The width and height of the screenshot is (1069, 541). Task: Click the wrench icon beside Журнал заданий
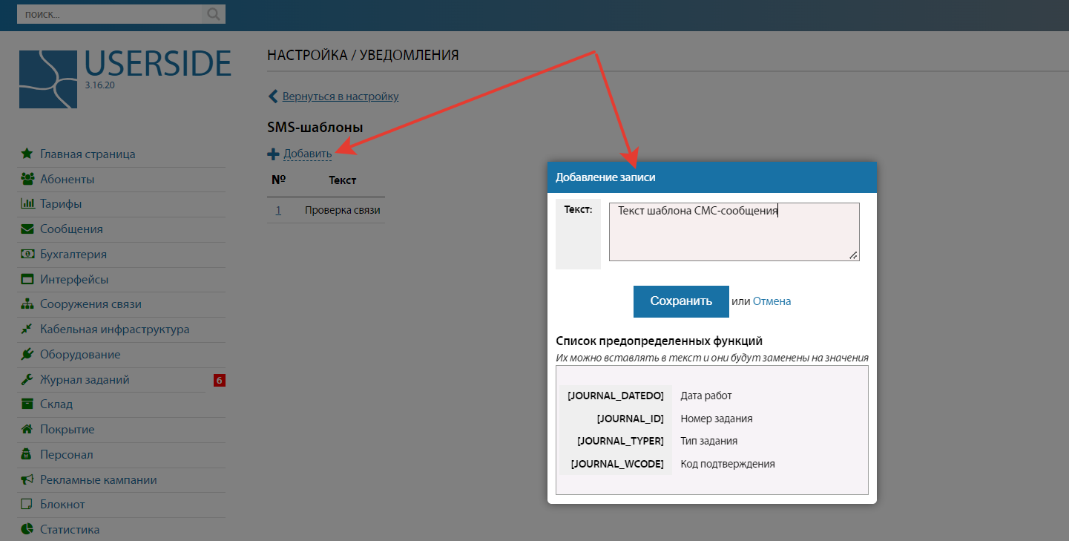point(27,379)
